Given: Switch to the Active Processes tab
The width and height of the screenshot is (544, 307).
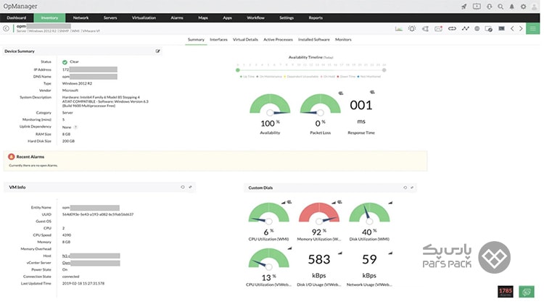Looking at the screenshot, I should pos(278,40).
